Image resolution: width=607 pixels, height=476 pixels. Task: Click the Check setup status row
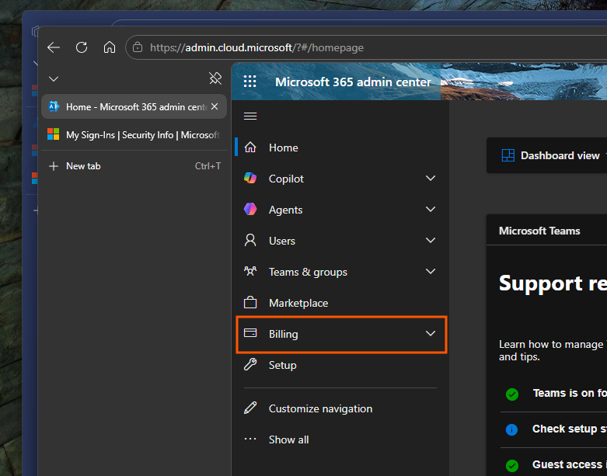click(553, 429)
